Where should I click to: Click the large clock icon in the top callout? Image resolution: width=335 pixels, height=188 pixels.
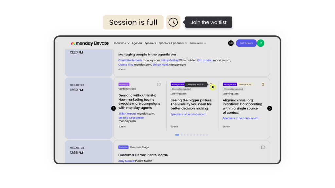(173, 22)
